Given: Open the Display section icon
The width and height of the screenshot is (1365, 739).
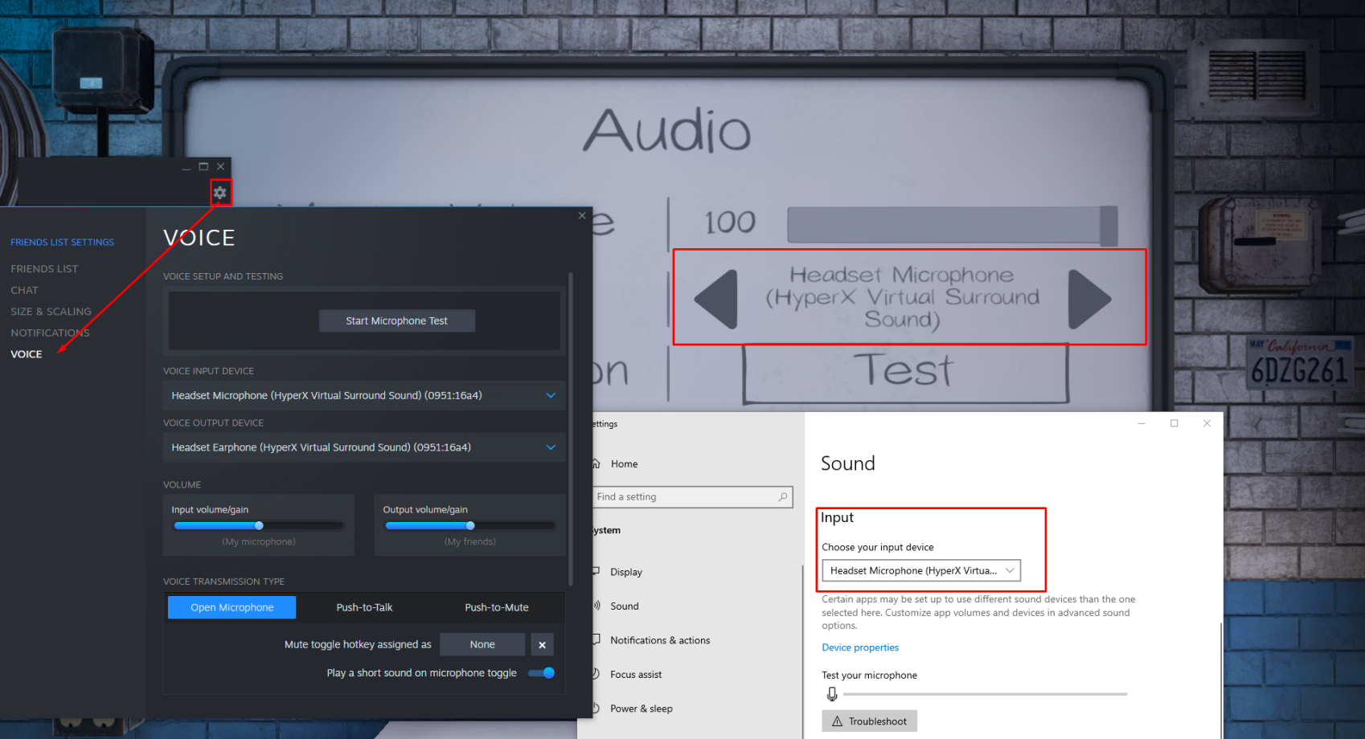Looking at the screenshot, I should (x=595, y=571).
